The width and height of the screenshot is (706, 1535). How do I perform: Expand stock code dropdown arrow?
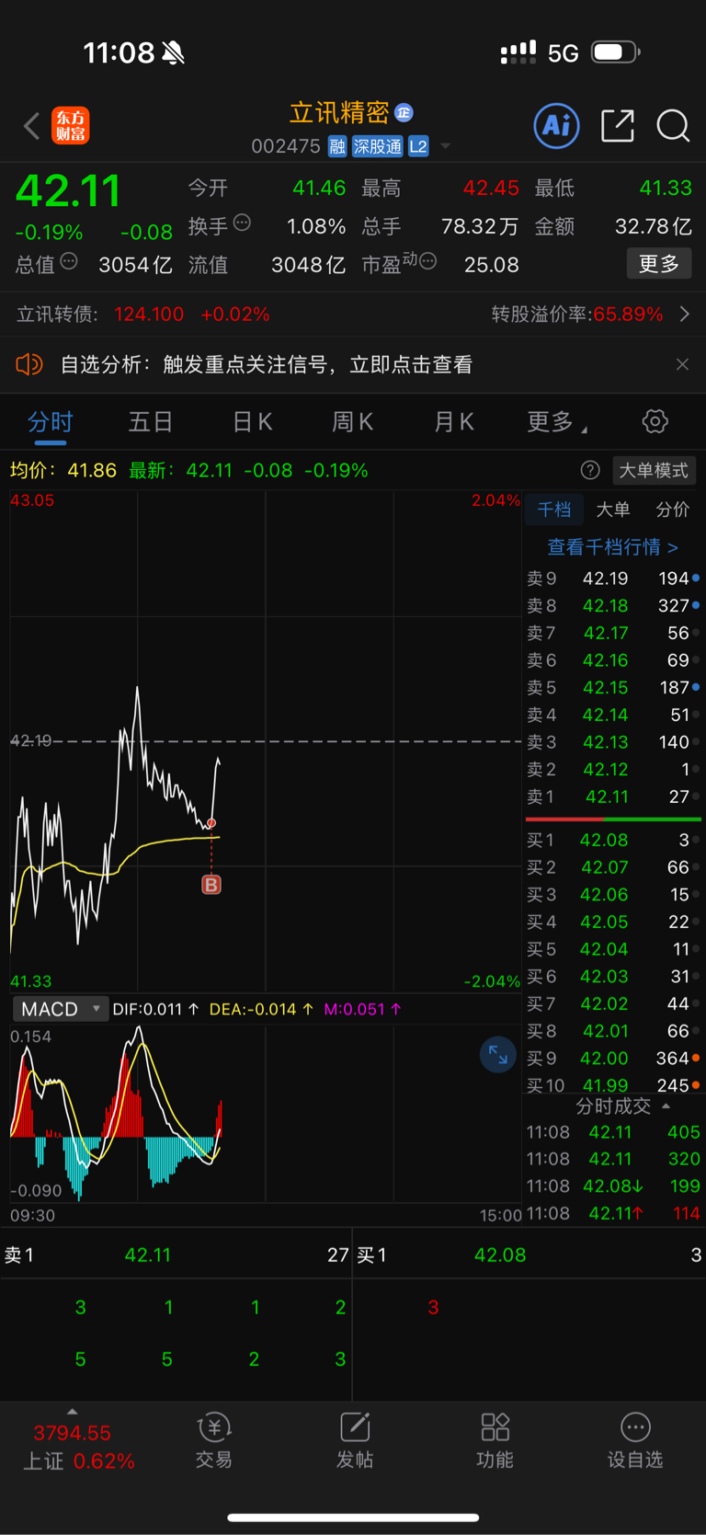(x=446, y=146)
